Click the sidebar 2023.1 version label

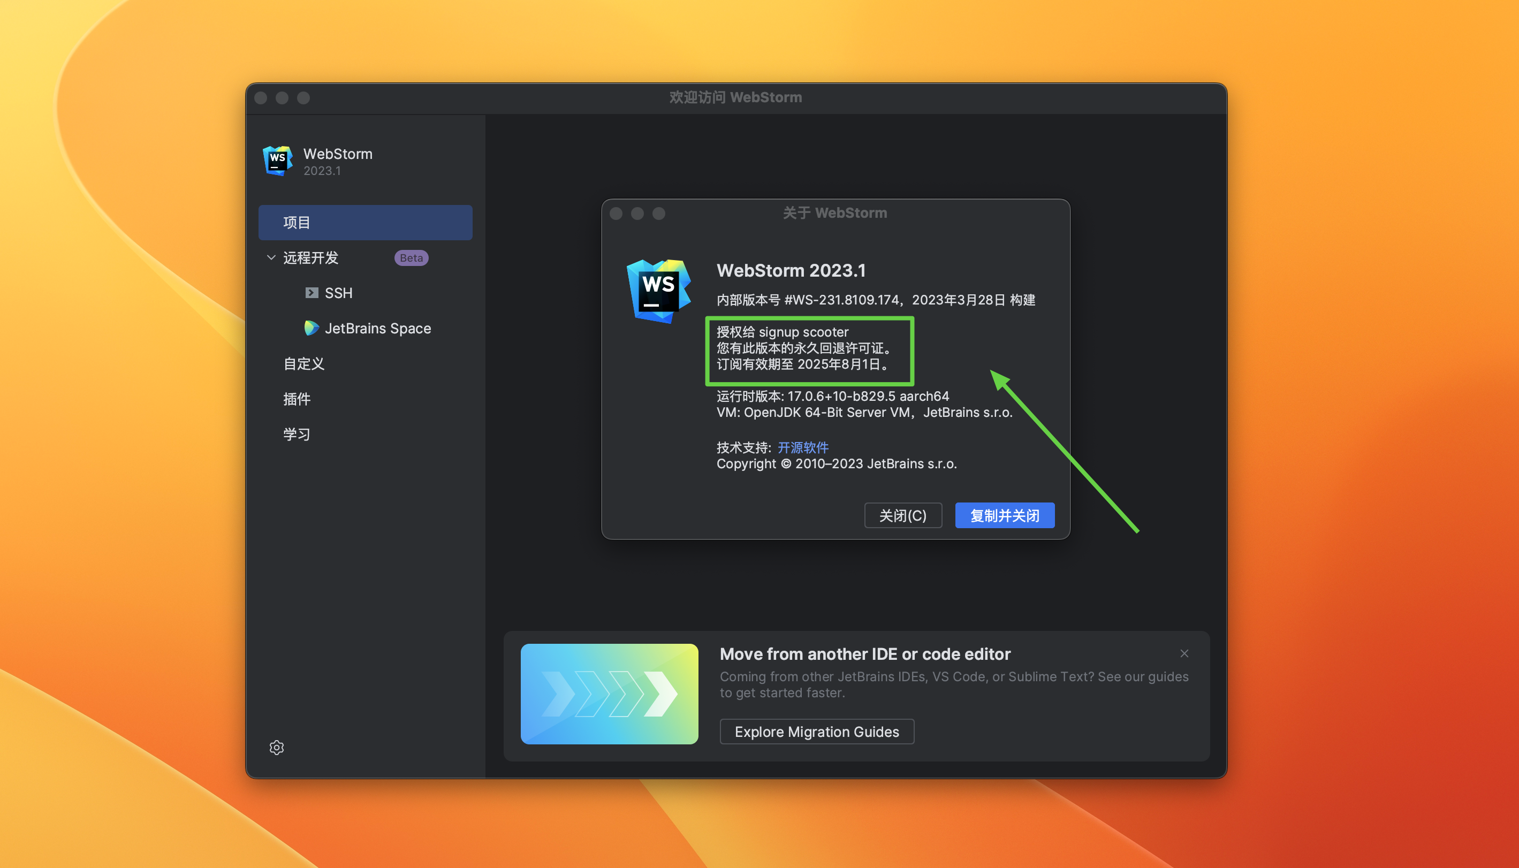(322, 171)
